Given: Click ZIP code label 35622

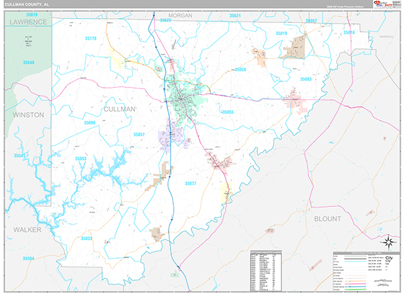Looking at the screenshot, I should pos(165,20).
